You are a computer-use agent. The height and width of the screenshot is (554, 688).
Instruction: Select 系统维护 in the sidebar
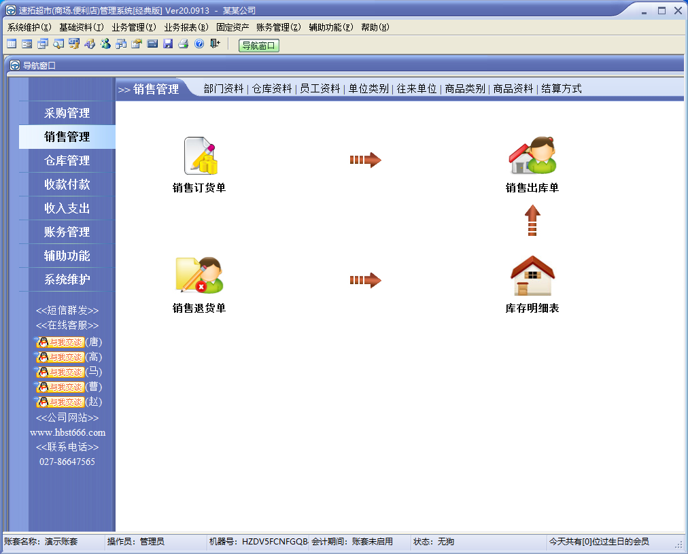point(67,279)
